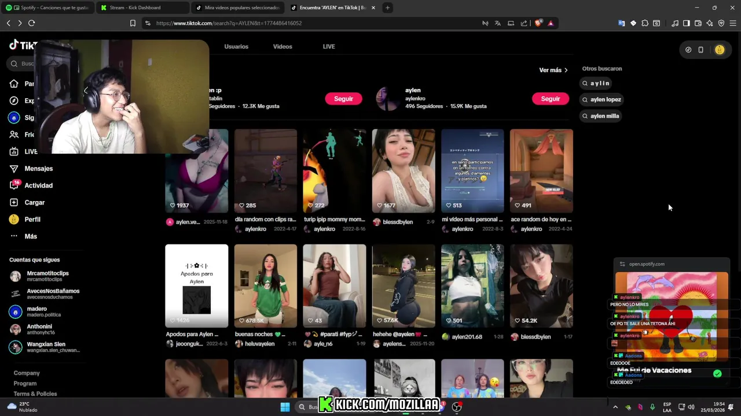Open TikTok profile avatar top right
Viewport: 741px width, 416px height.
pyautogui.click(x=720, y=50)
